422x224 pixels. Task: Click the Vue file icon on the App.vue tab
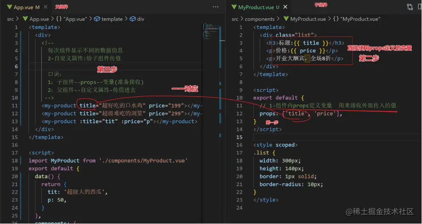[10, 7]
